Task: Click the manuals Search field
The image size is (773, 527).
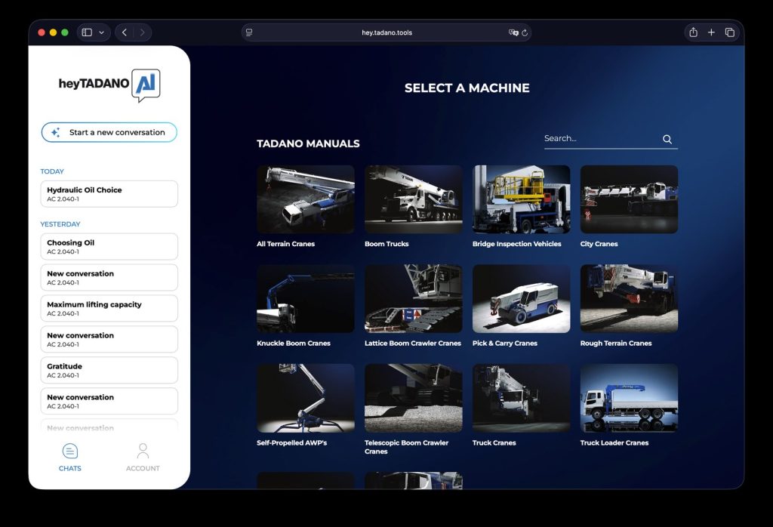Action: (611, 138)
